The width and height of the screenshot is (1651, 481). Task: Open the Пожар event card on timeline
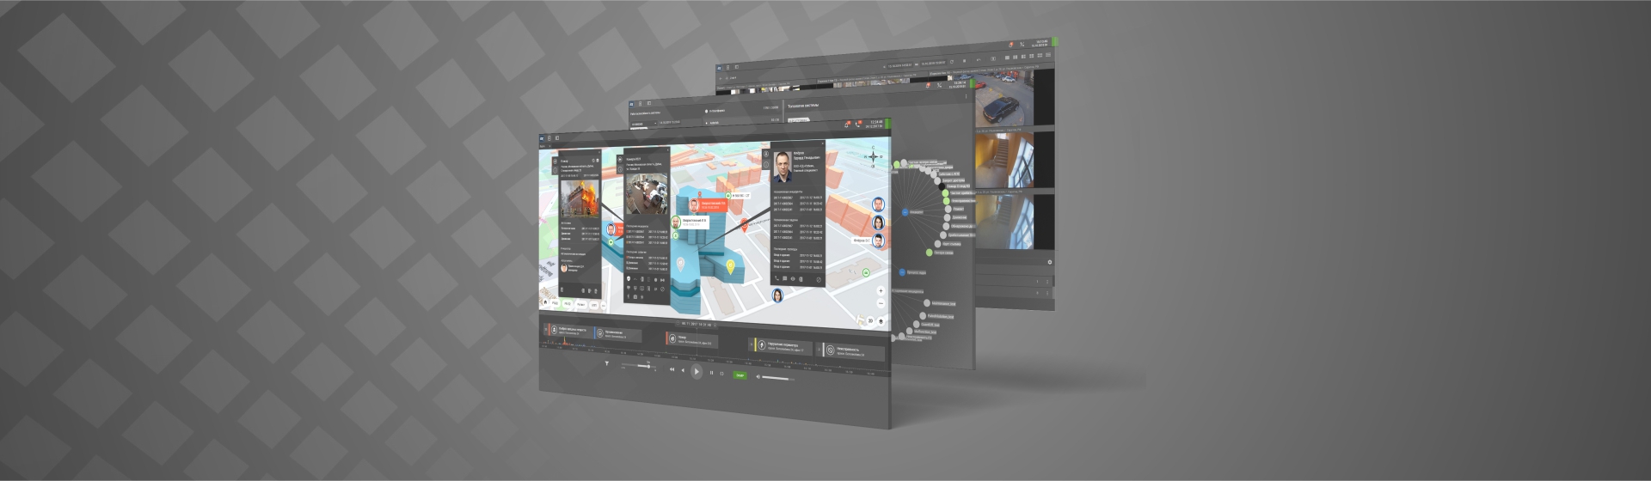pyautogui.click(x=691, y=339)
